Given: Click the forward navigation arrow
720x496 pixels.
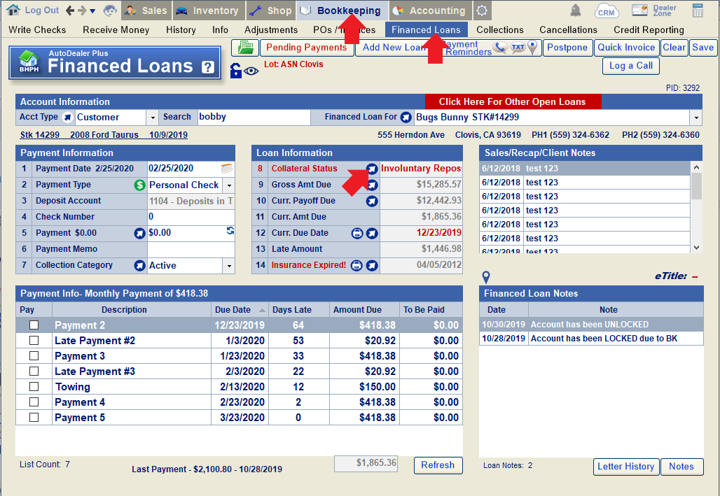Looking at the screenshot, I should tap(82, 10).
